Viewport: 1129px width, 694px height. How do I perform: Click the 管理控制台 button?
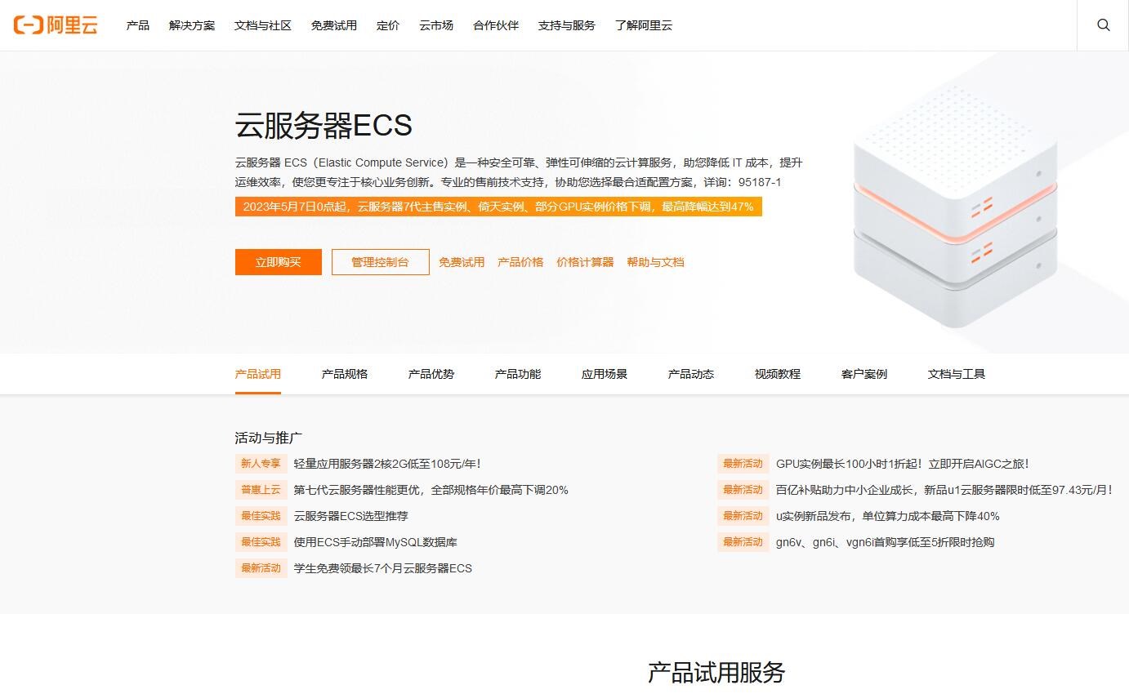pos(381,262)
